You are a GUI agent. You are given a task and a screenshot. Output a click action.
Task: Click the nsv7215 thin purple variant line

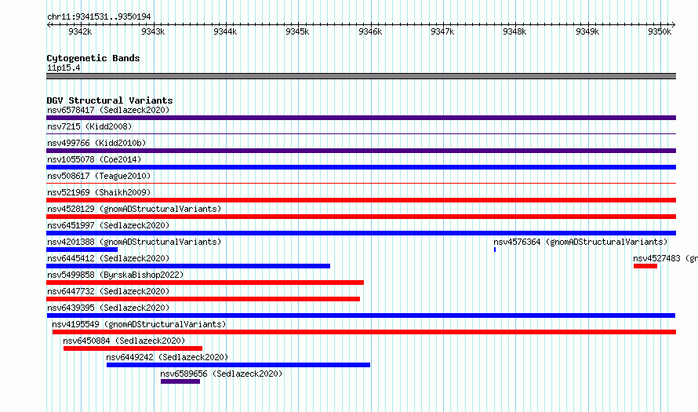click(361, 134)
